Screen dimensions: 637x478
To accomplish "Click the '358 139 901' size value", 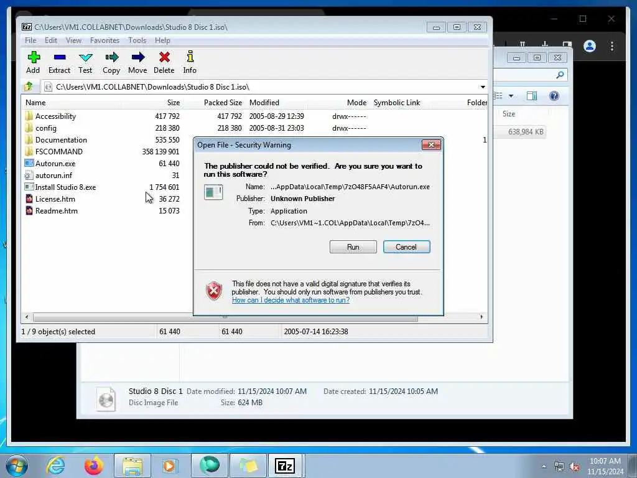I will 161,152.
